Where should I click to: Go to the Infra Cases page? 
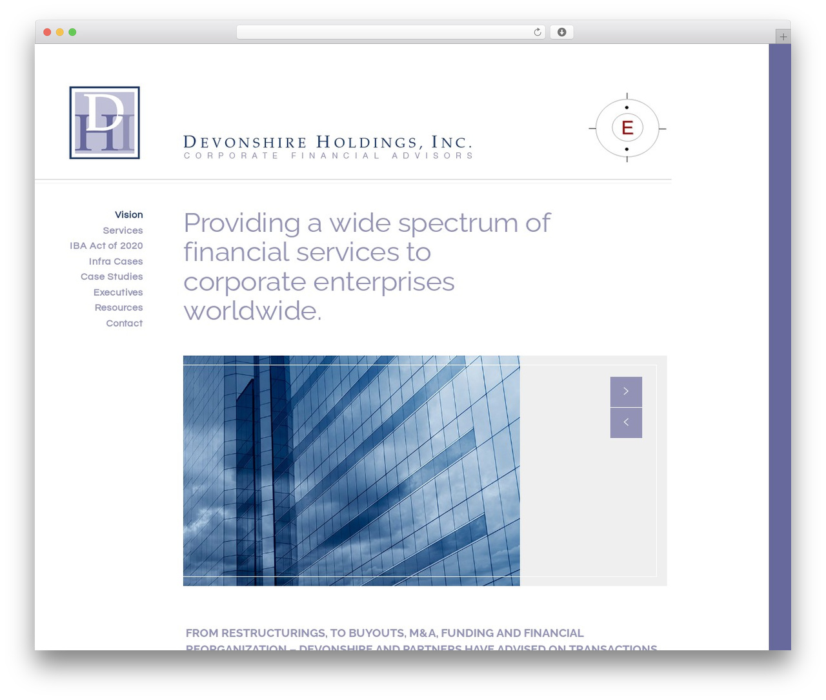116,262
